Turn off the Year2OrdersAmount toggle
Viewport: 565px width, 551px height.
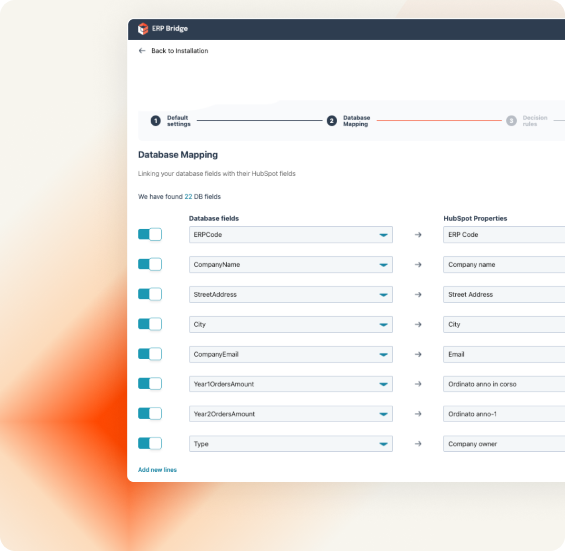coord(150,413)
